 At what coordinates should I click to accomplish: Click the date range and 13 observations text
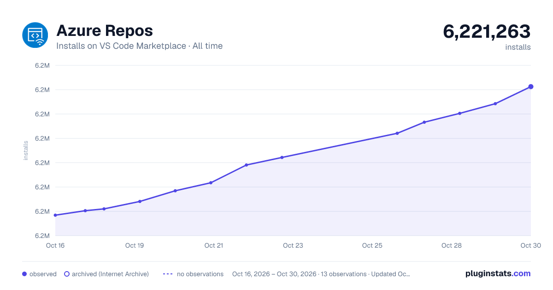click(321, 274)
